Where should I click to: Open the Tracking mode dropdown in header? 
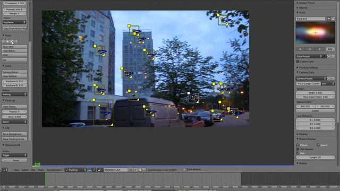[x=75, y=170]
